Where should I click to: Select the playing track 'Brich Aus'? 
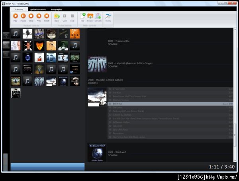pos(170,104)
